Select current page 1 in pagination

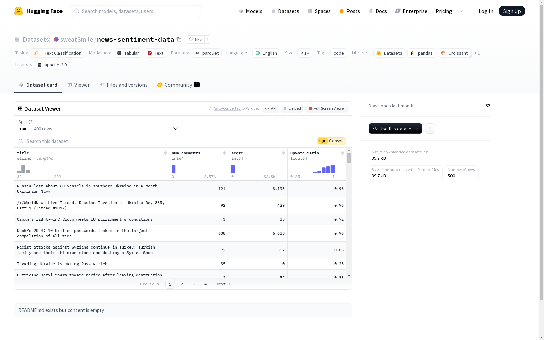point(170,284)
